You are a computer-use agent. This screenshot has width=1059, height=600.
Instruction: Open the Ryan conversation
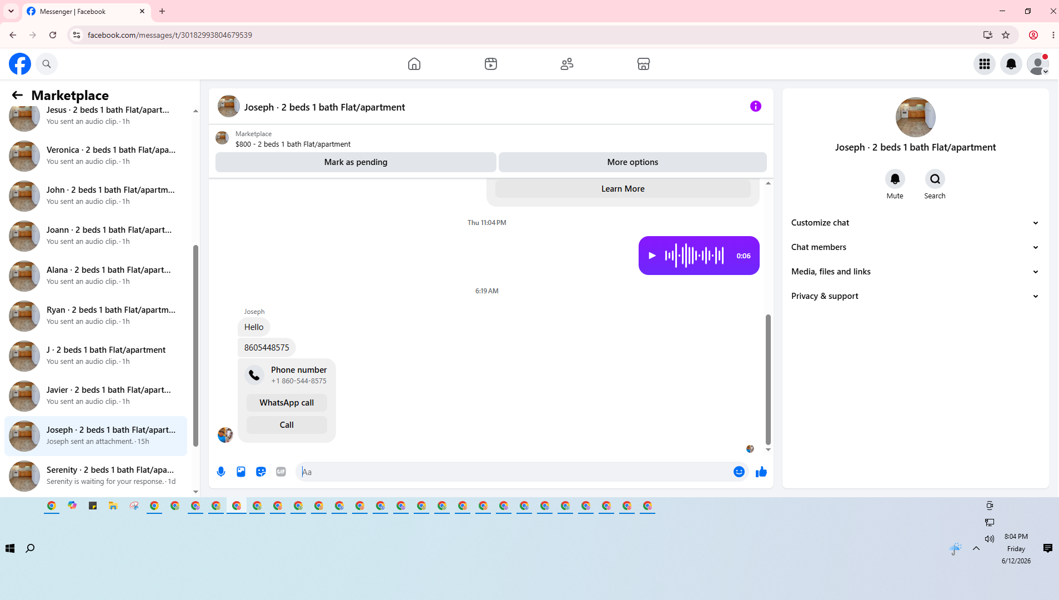tap(96, 316)
